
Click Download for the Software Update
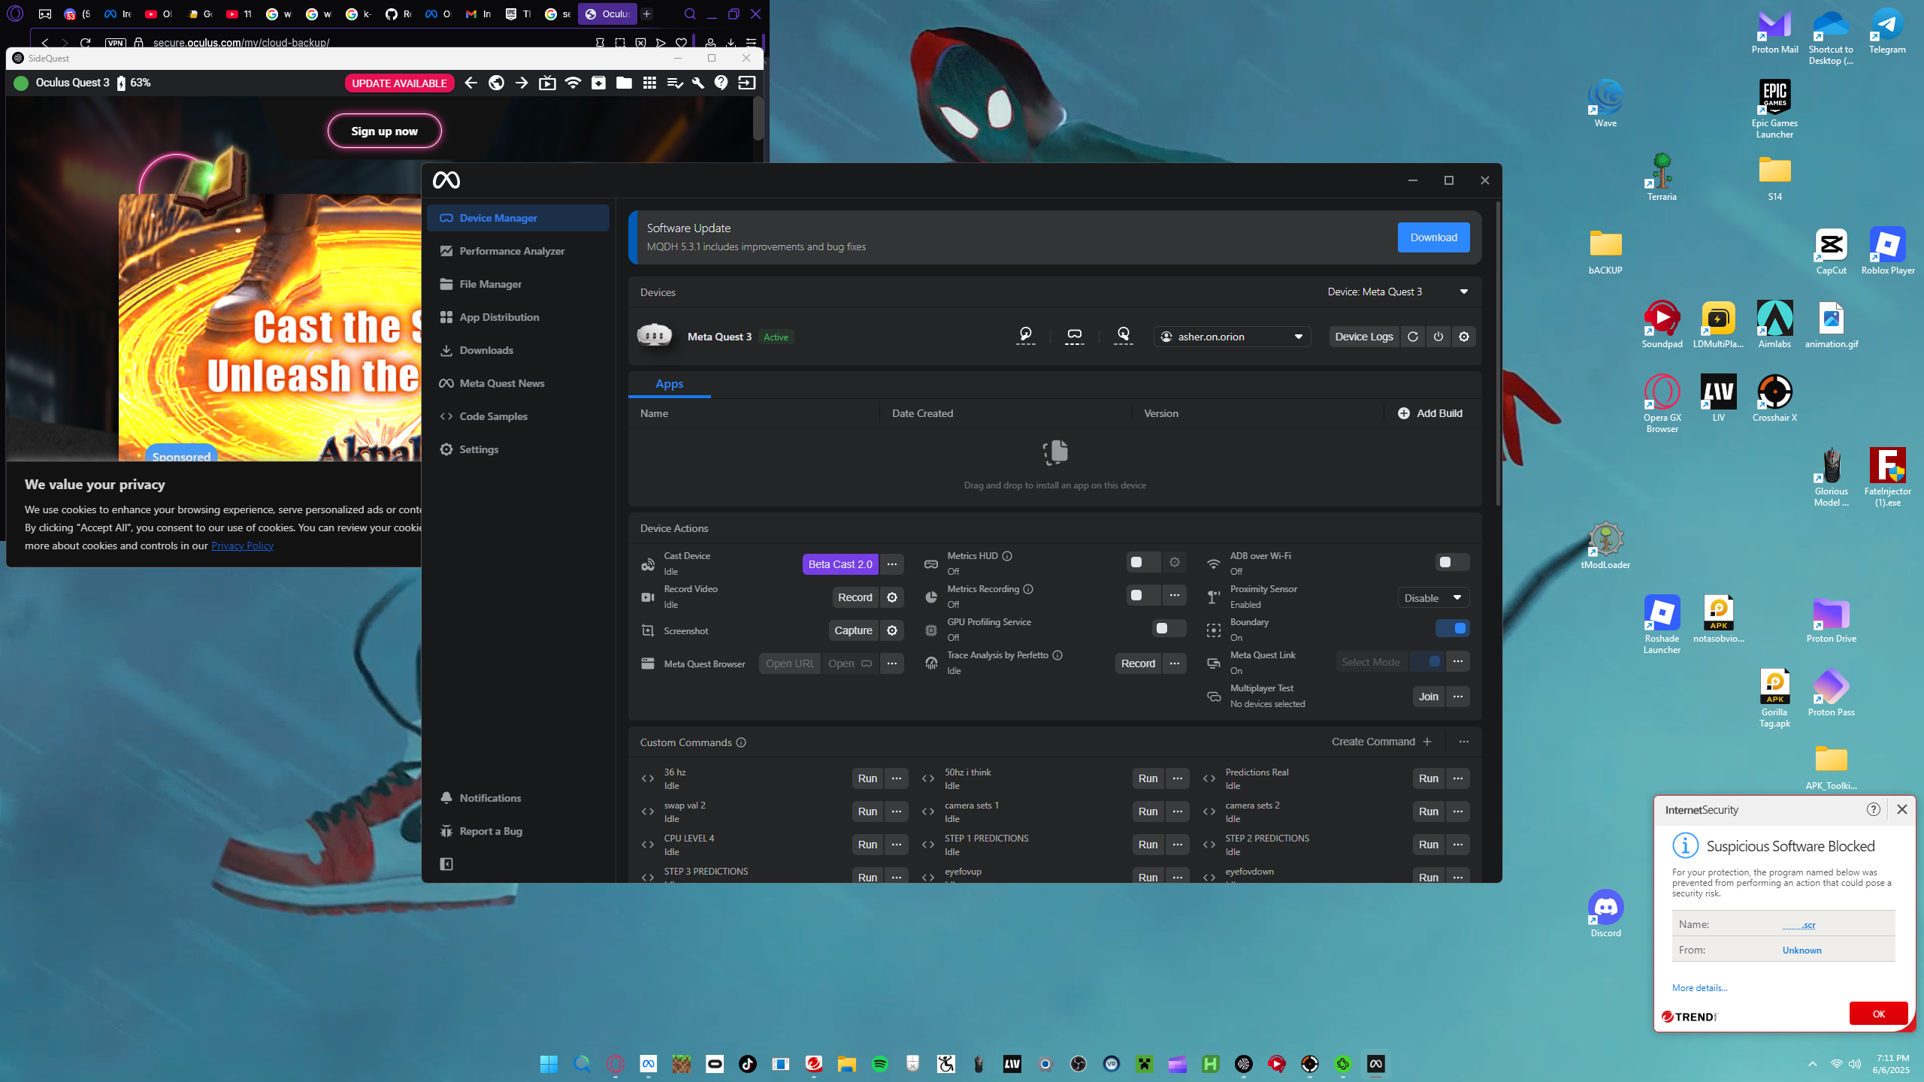[x=1433, y=237]
